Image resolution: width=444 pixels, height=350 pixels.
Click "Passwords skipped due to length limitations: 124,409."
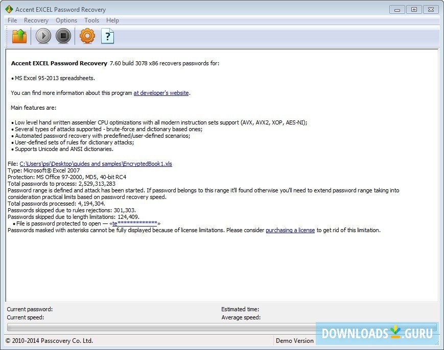coord(74,217)
